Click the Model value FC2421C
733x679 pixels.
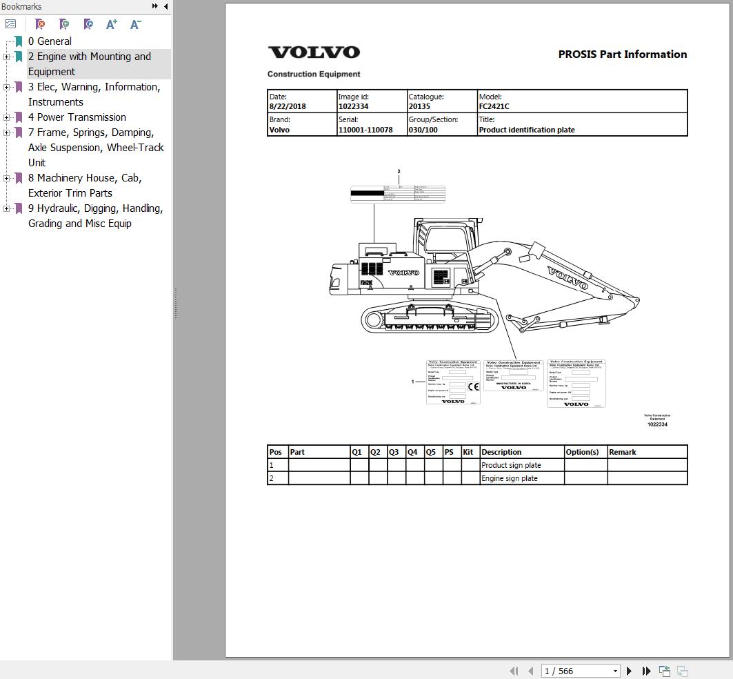(x=494, y=106)
